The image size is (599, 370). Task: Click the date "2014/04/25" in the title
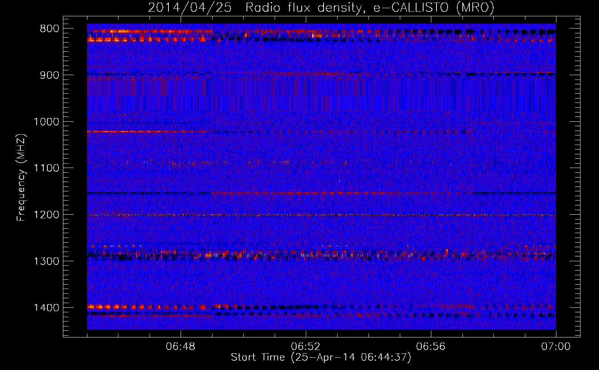190,7
